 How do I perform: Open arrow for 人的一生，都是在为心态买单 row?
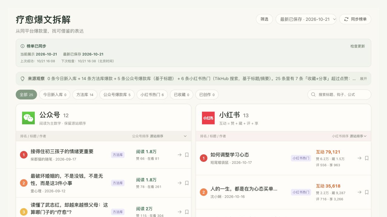tap(359, 192)
